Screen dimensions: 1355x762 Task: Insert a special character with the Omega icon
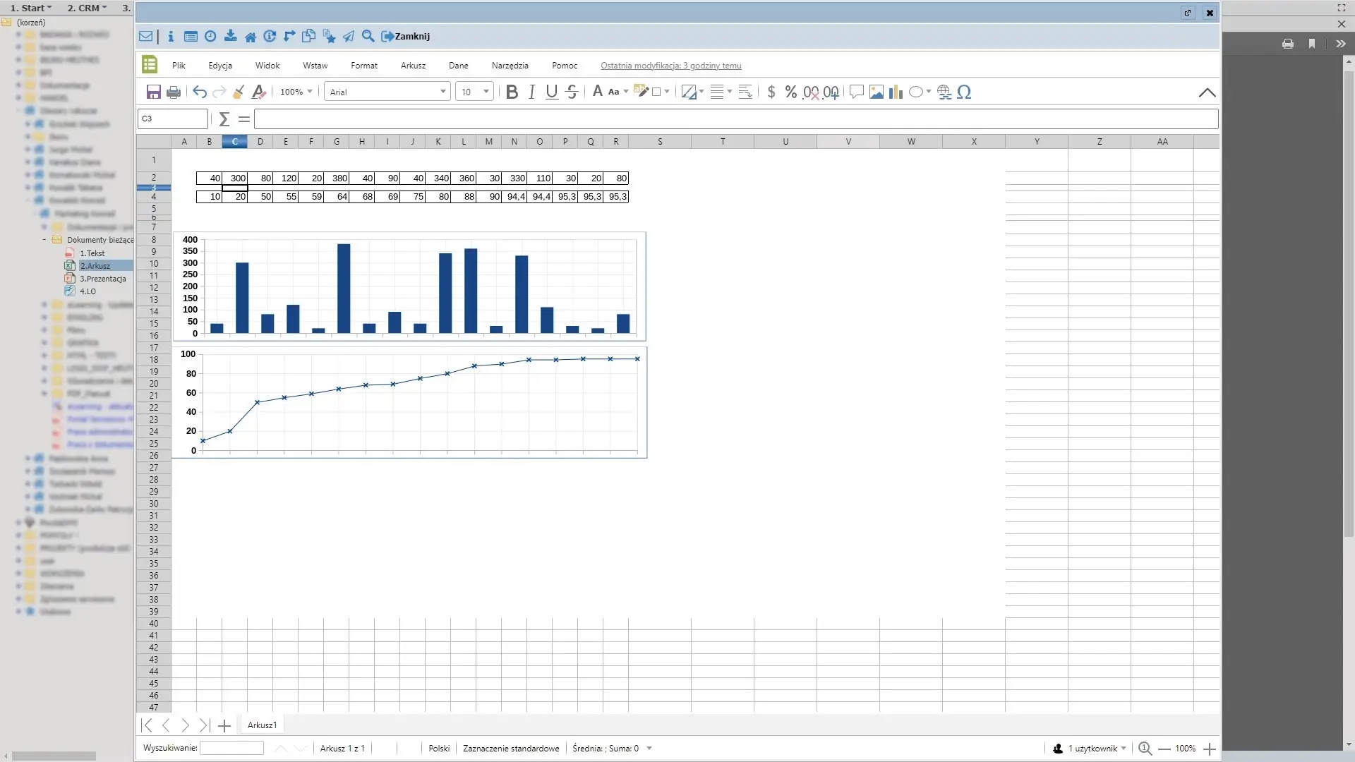pos(964,92)
